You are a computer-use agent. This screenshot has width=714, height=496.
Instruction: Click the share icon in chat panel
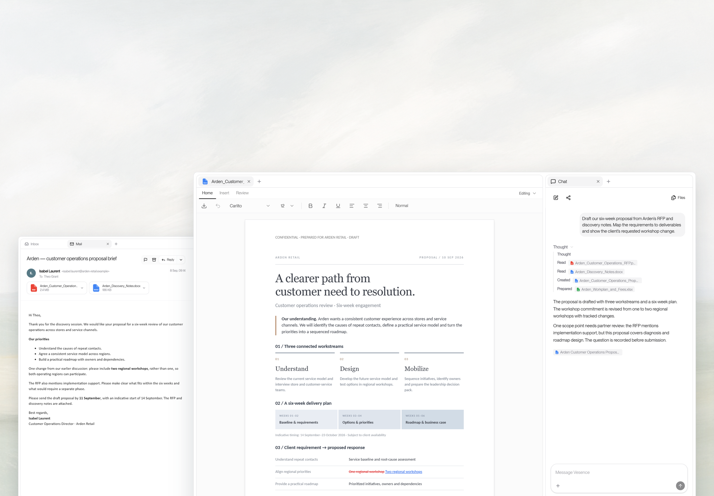[568, 198]
